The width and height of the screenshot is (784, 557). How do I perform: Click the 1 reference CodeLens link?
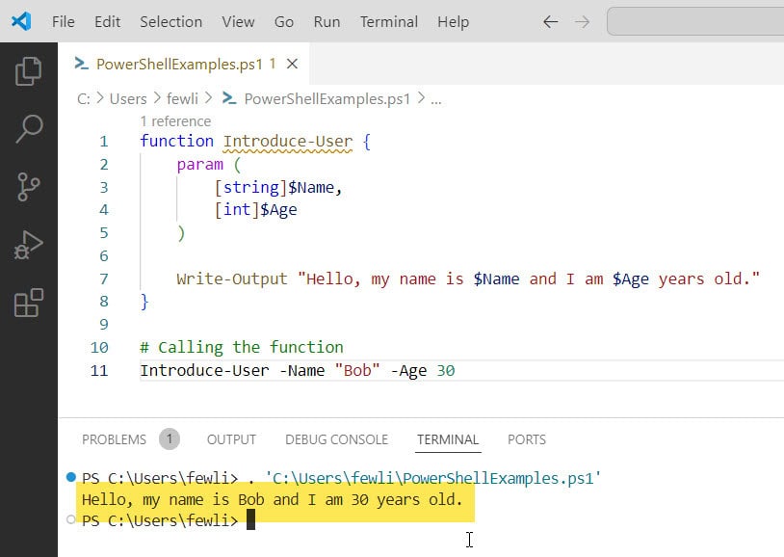[x=175, y=121]
